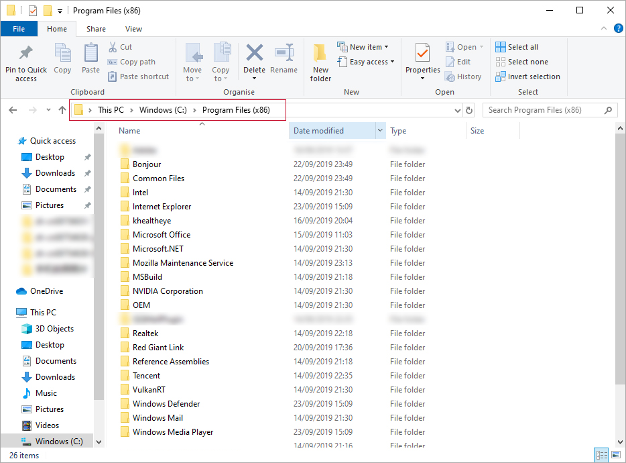Switch to details view in status bar
This screenshot has height=463, width=626.
(x=601, y=456)
